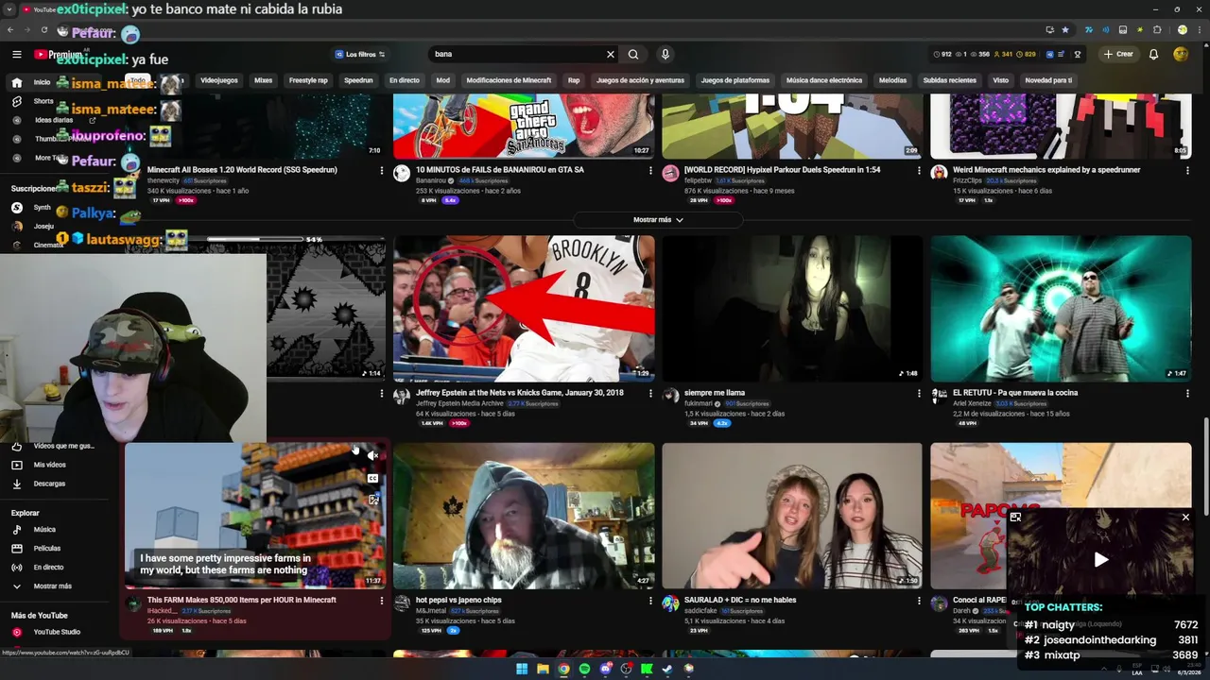Click the Crear button

[x=1118, y=54]
